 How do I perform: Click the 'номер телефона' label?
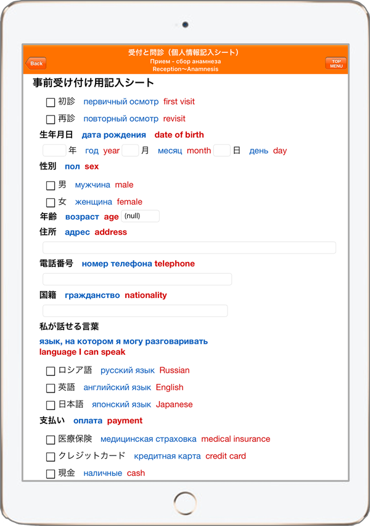pos(117,264)
